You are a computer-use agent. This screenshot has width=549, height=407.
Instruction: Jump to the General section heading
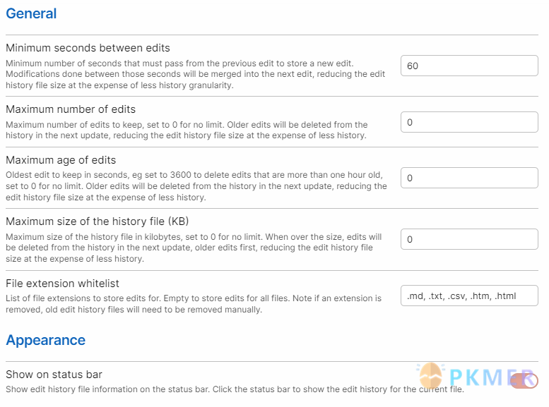tap(31, 13)
